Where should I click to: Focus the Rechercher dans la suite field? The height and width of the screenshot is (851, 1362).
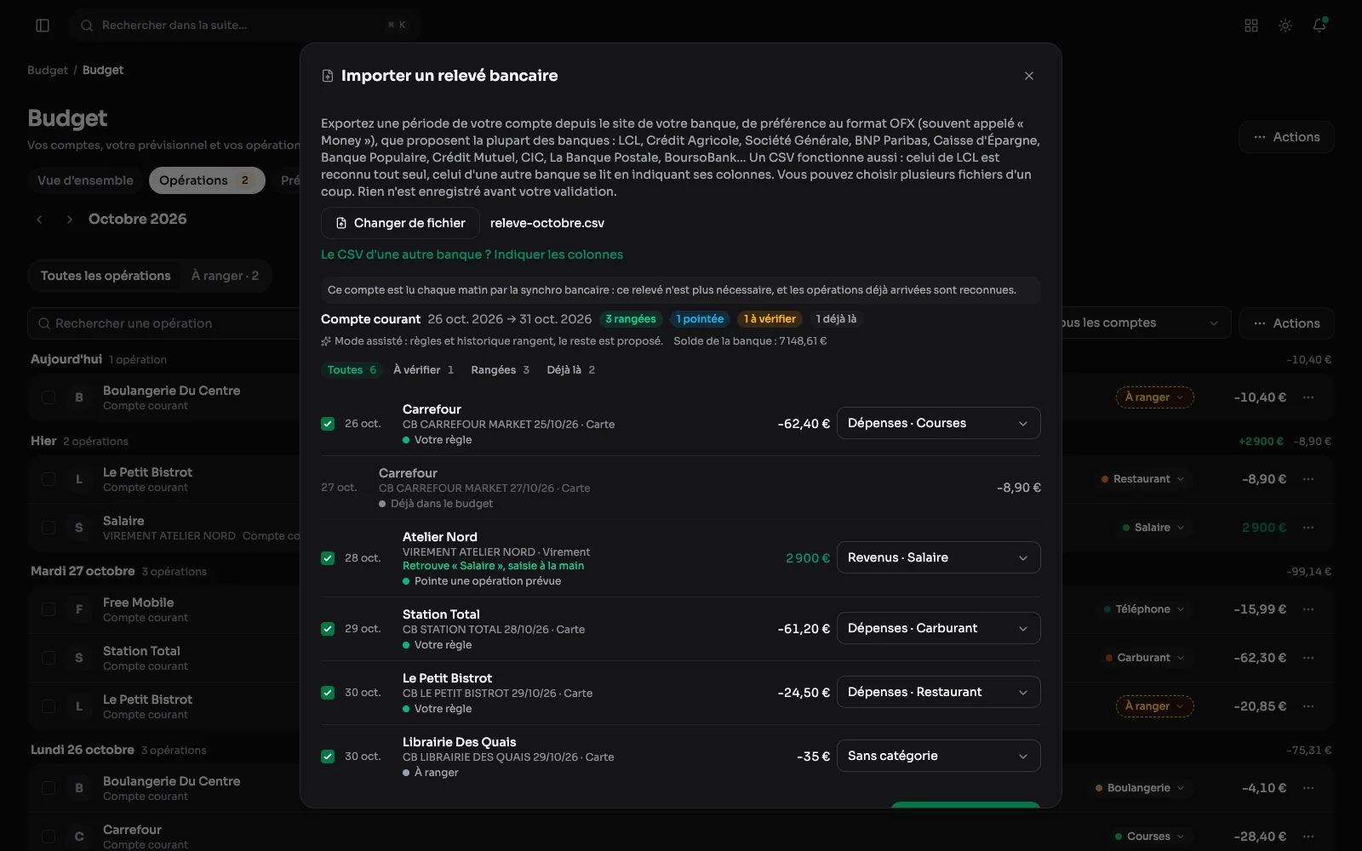click(243, 26)
